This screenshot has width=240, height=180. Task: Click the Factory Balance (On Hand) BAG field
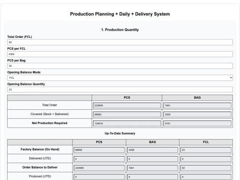(x=152, y=150)
